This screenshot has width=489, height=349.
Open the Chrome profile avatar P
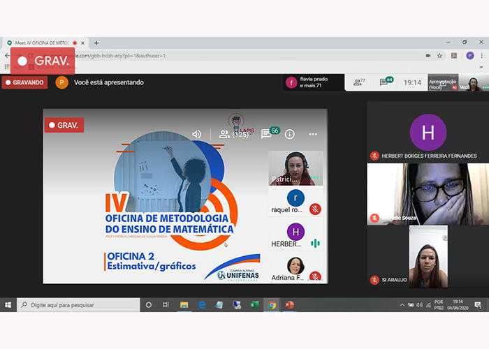[x=470, y=56]
